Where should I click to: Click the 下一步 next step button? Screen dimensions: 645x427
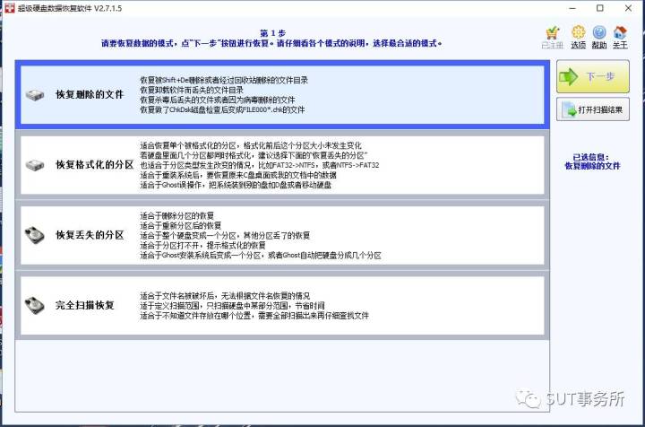593,76
